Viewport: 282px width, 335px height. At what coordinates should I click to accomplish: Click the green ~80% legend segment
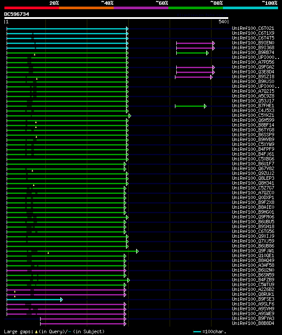click(196, 8)
